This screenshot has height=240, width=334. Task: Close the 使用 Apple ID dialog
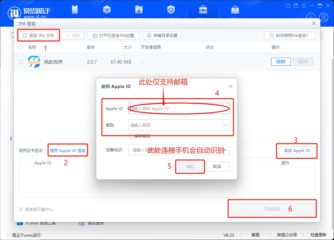(x=230, y=86)
